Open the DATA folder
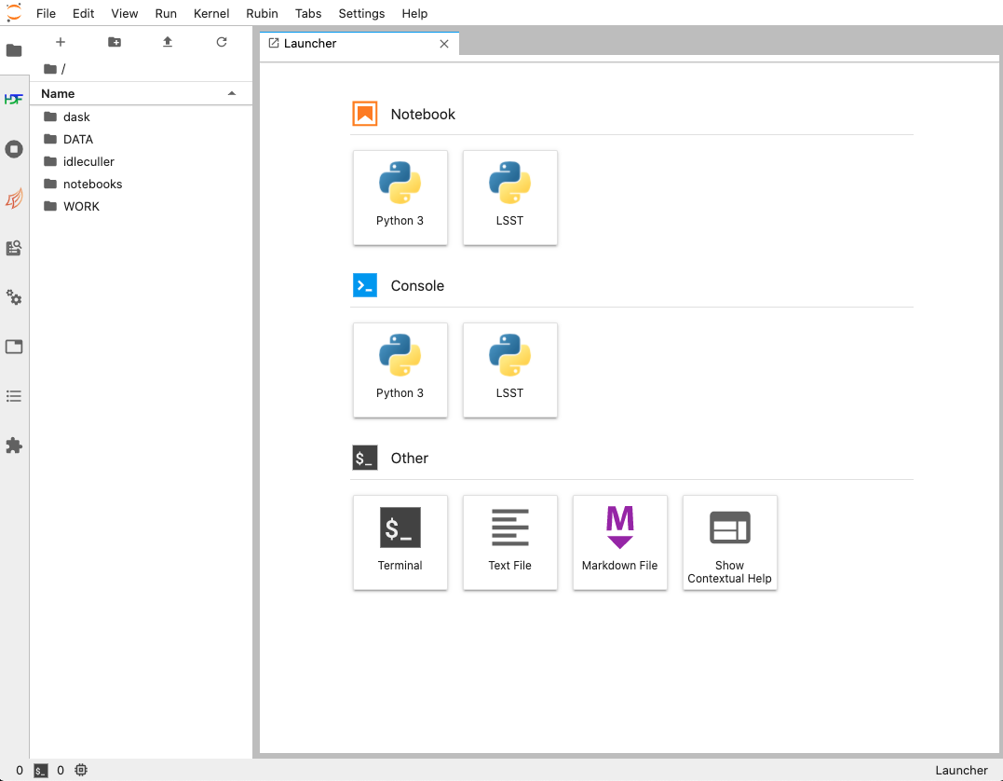 78,139
